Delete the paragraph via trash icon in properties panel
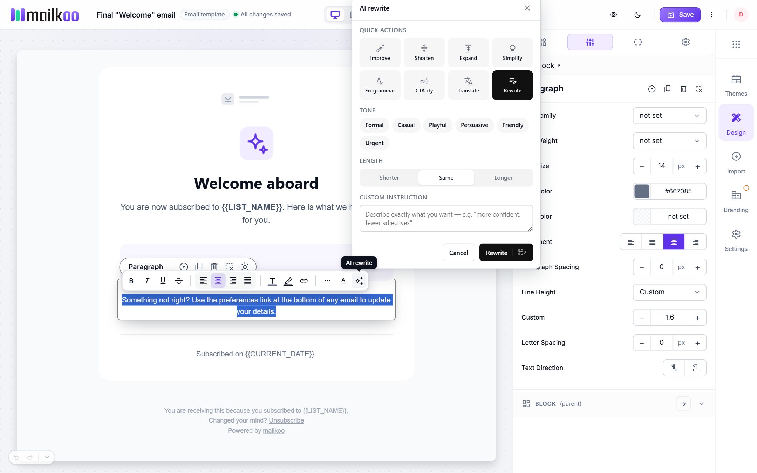Screen dimensions: 757x473 tap(683, 89)
